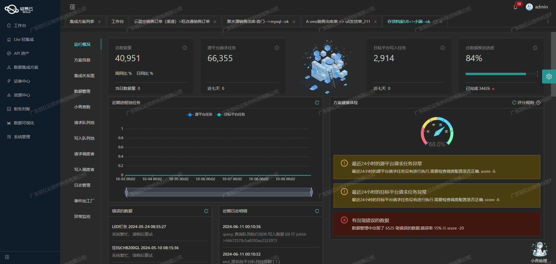Click info icon on 目标平台写入任务 card
Image resolution: width=556 pixels, height=264 pixels.
pyautogui.click(x=443, y=48)
